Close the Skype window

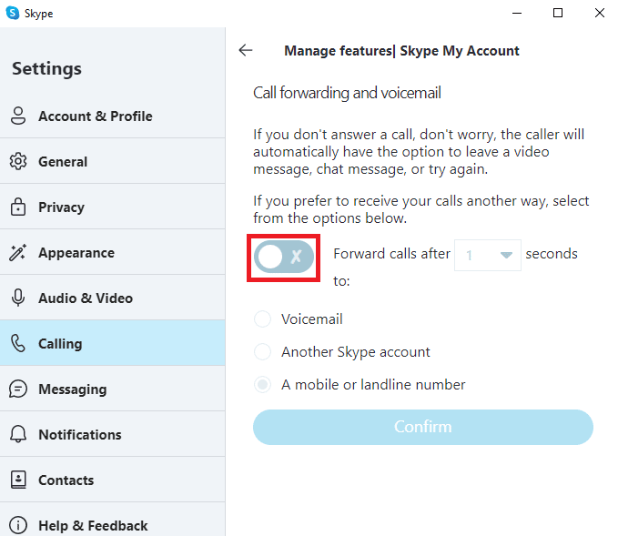pos(600,13)
